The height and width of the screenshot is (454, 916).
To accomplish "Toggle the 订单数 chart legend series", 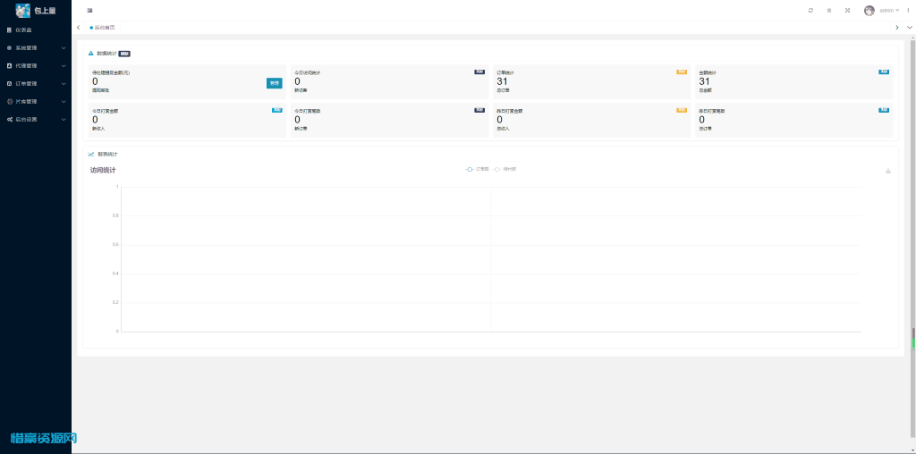I will pos(476,169).
